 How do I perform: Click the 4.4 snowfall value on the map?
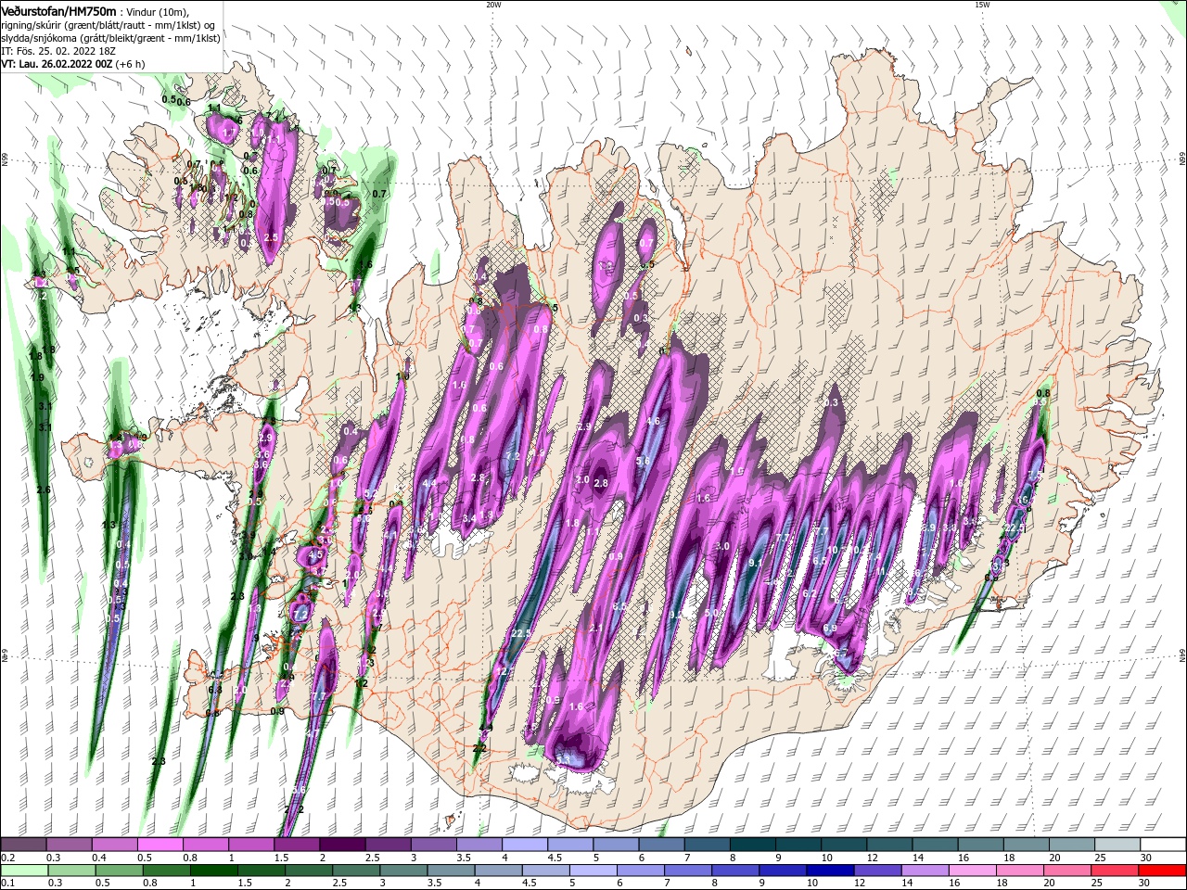[428, 483]
